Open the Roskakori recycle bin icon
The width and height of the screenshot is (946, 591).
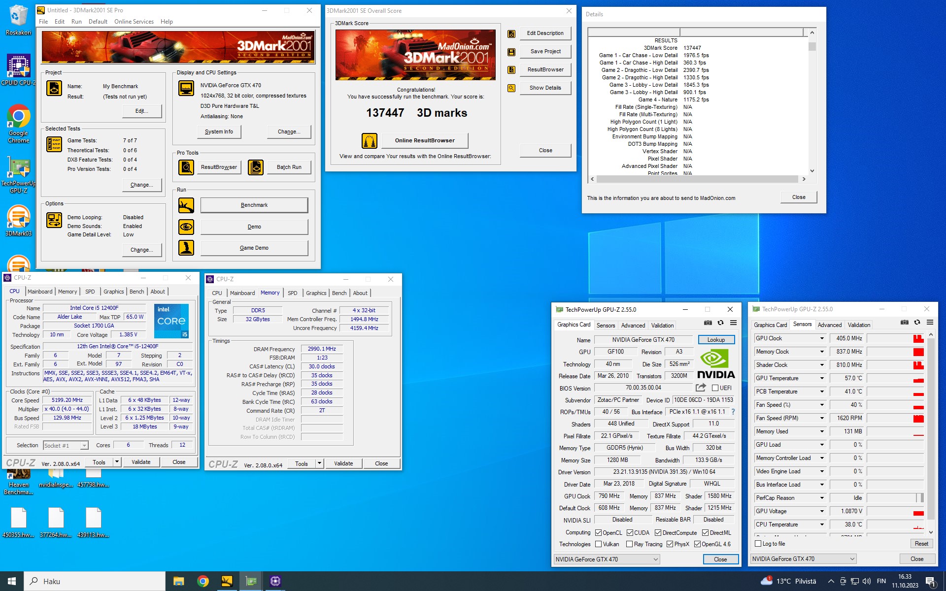pos(18,20)
